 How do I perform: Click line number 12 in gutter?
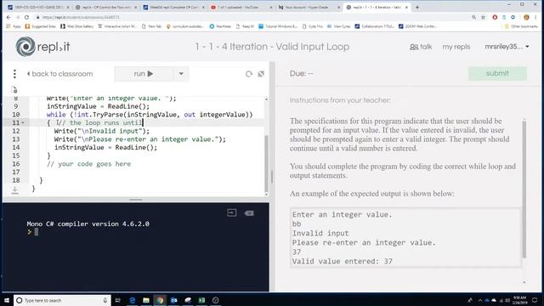pos(16,131)
